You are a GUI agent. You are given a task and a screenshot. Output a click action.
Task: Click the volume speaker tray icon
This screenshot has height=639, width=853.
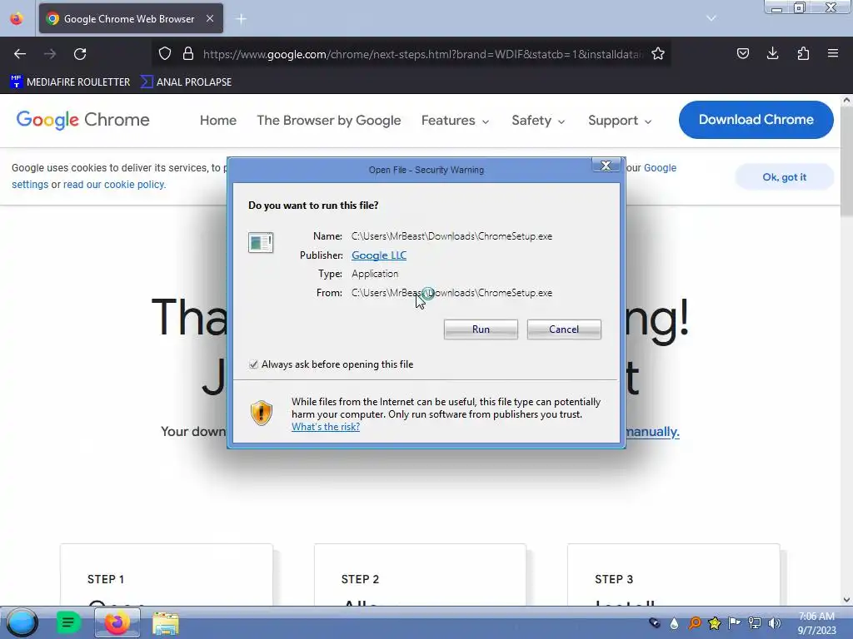[775, 622]
